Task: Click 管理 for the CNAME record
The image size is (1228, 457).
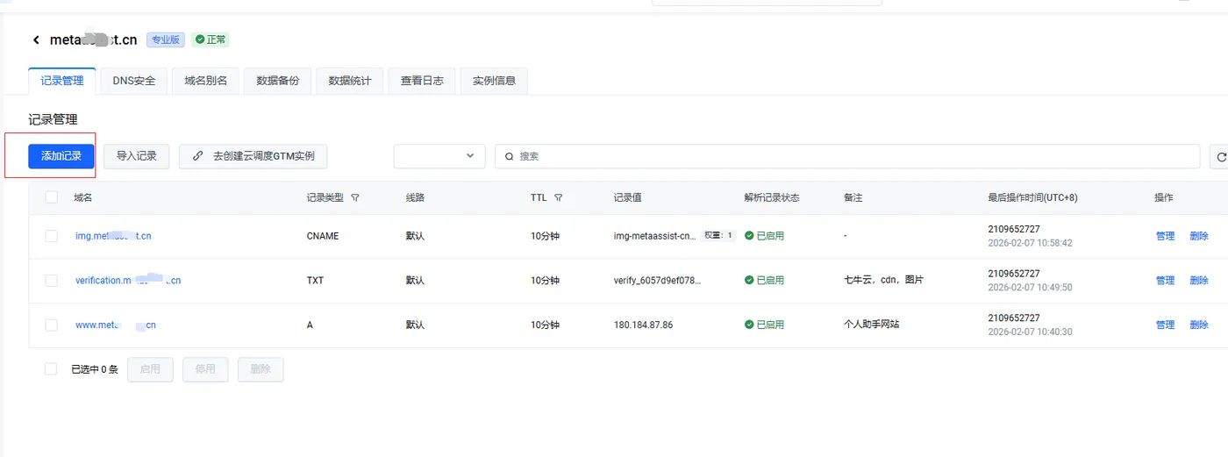Action: coord(1165,236)
